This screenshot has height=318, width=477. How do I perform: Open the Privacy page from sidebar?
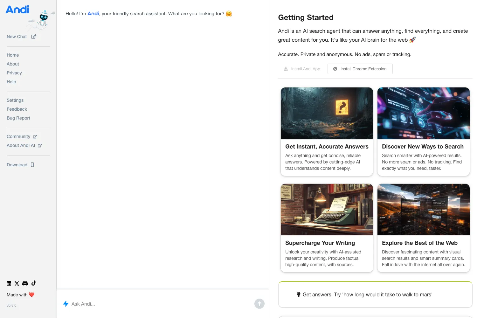point(14,73)
